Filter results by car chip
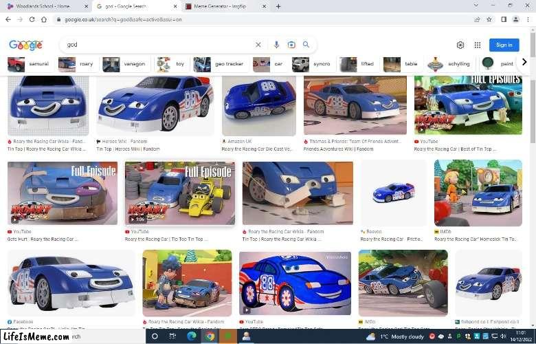This screenshot has width=536, height=344. coord(268,64)
